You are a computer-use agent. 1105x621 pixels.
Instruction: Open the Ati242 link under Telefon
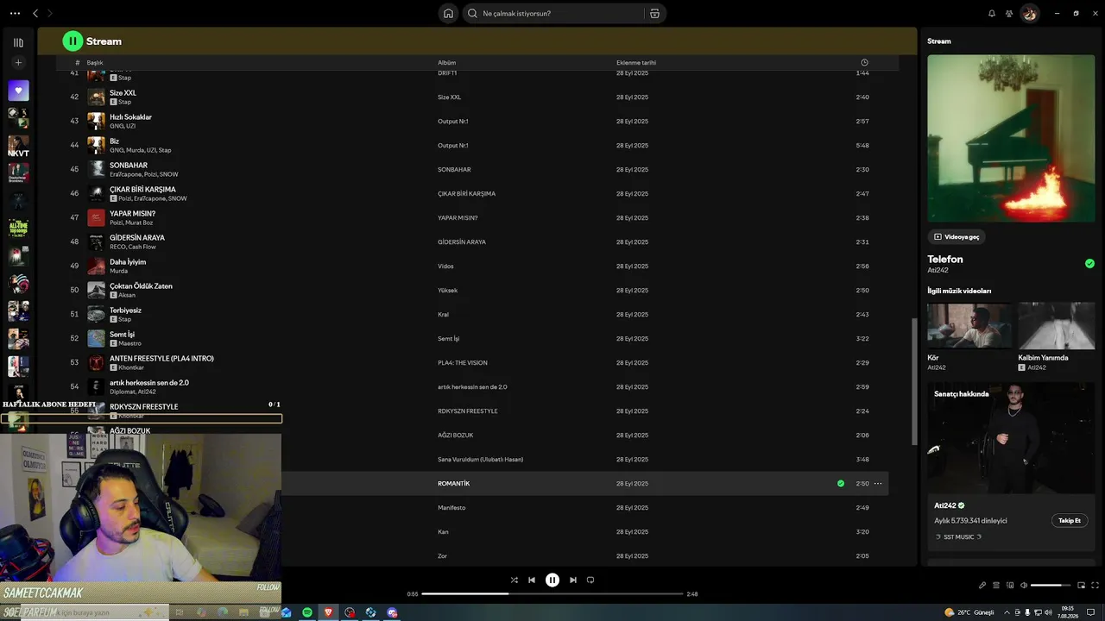(x=938, y=271)
